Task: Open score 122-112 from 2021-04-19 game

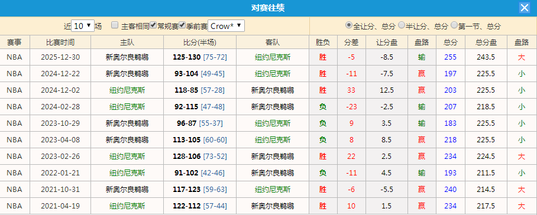Action: click(187, 206)
